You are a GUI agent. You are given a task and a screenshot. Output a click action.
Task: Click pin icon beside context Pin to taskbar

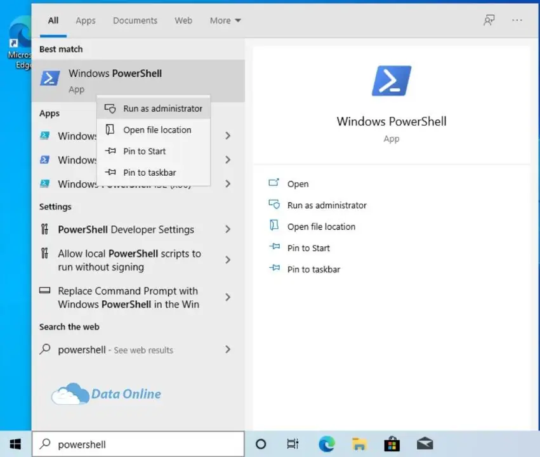coord(110,172)
